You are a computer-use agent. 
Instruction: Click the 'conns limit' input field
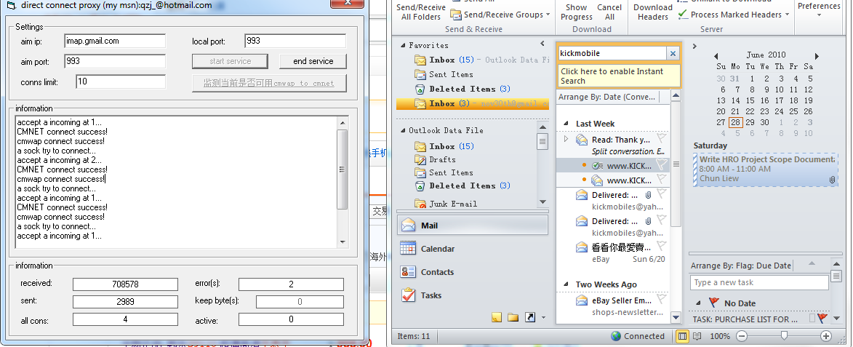(121, 82)
